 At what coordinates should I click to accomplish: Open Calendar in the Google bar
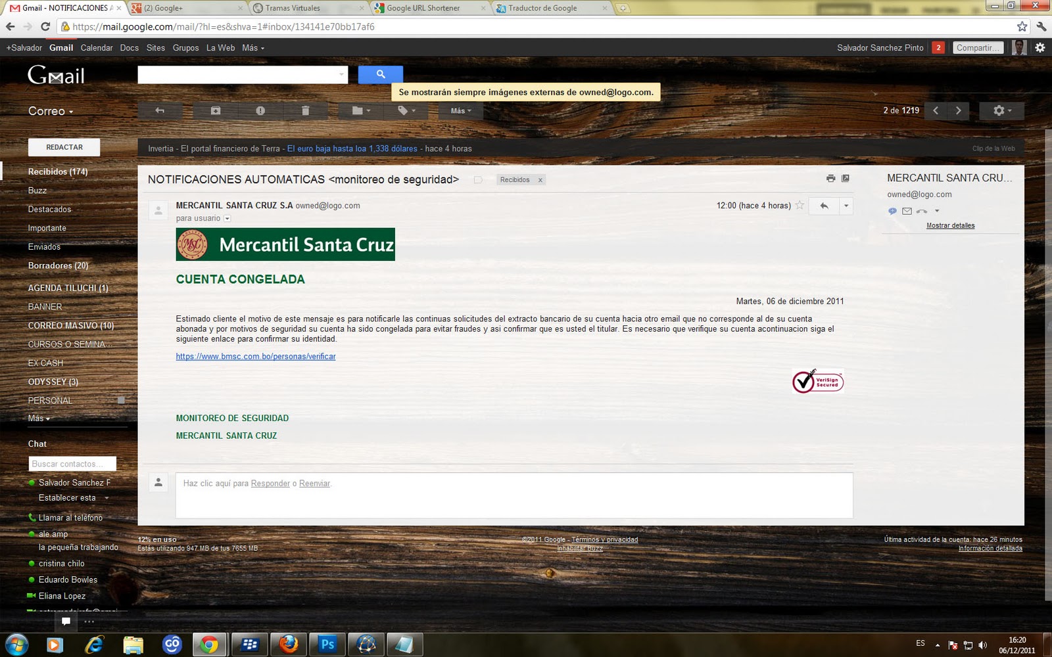tap(97, 48)
